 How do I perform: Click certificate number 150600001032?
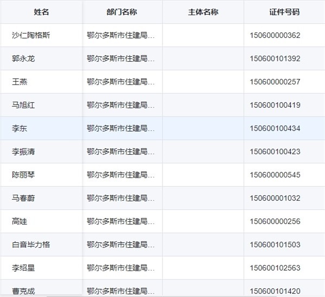(x=275, y=199)
